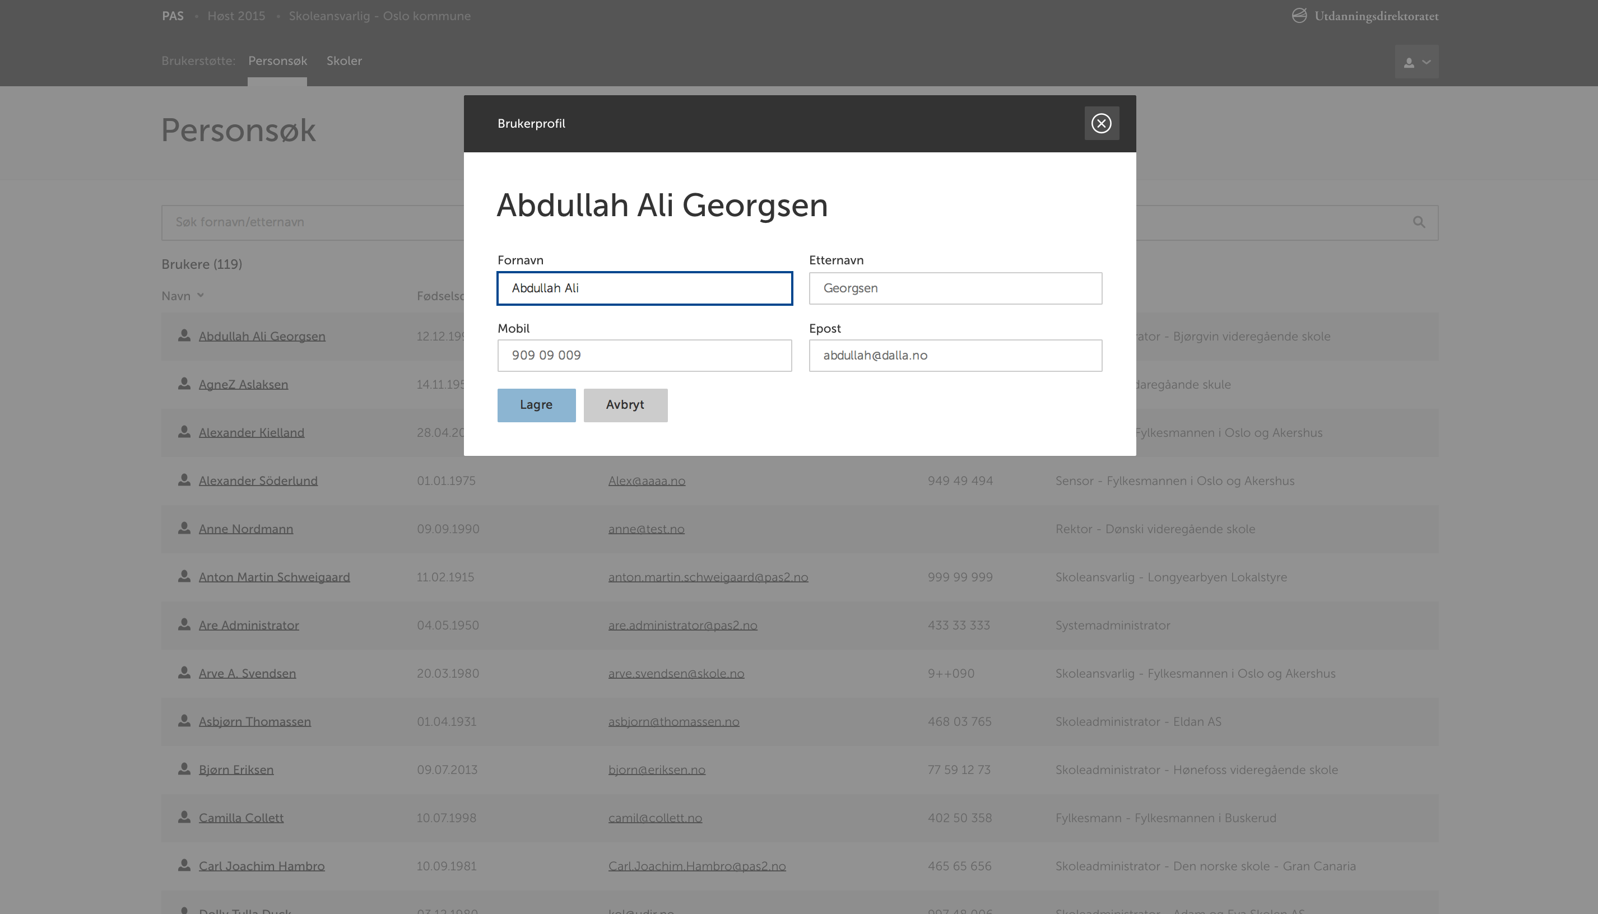Cancel editing with Avbryt button
This screenshot has width=1598, height=914.
pyautogui.click(x=625, y=405)
